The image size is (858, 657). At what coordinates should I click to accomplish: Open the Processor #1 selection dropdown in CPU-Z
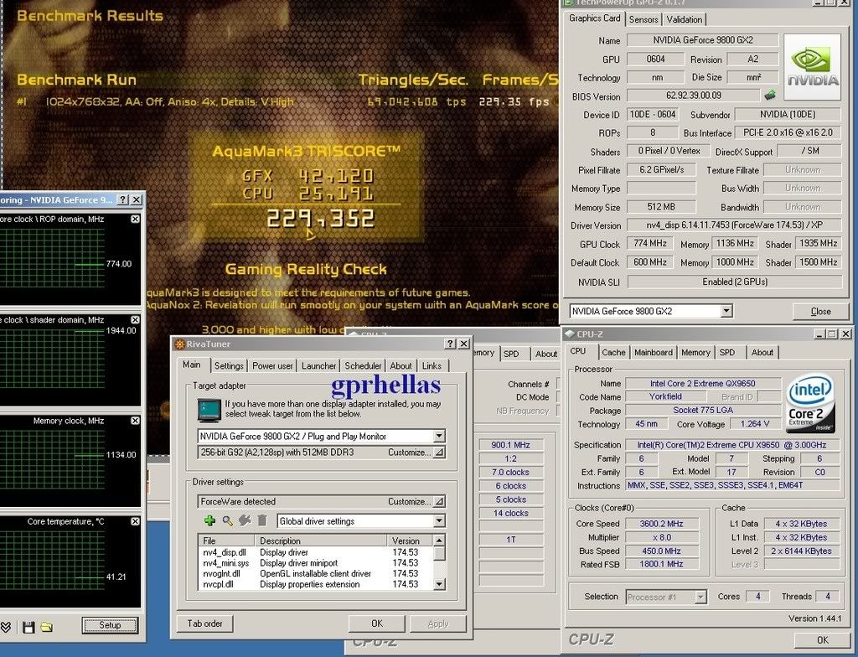[700, 597]
